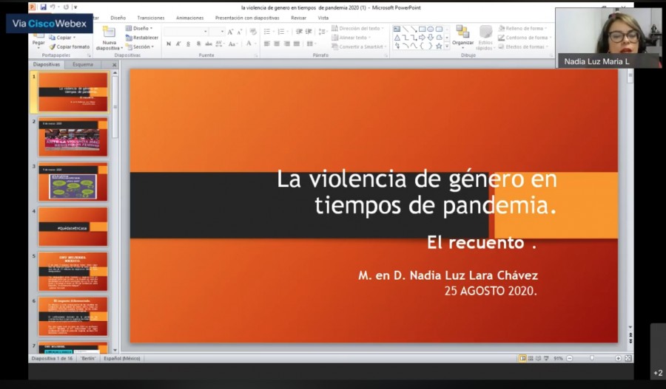This screenshot has height=389, width=666.
Task: Open the font size dropdown
Action: [217, 32]
